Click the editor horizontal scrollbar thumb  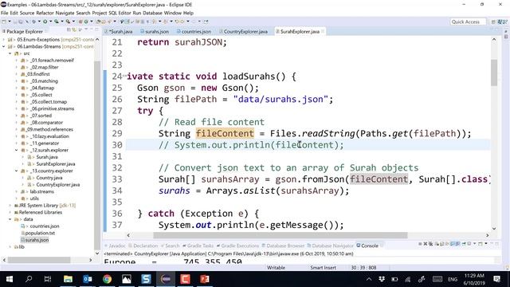point(280,235)
